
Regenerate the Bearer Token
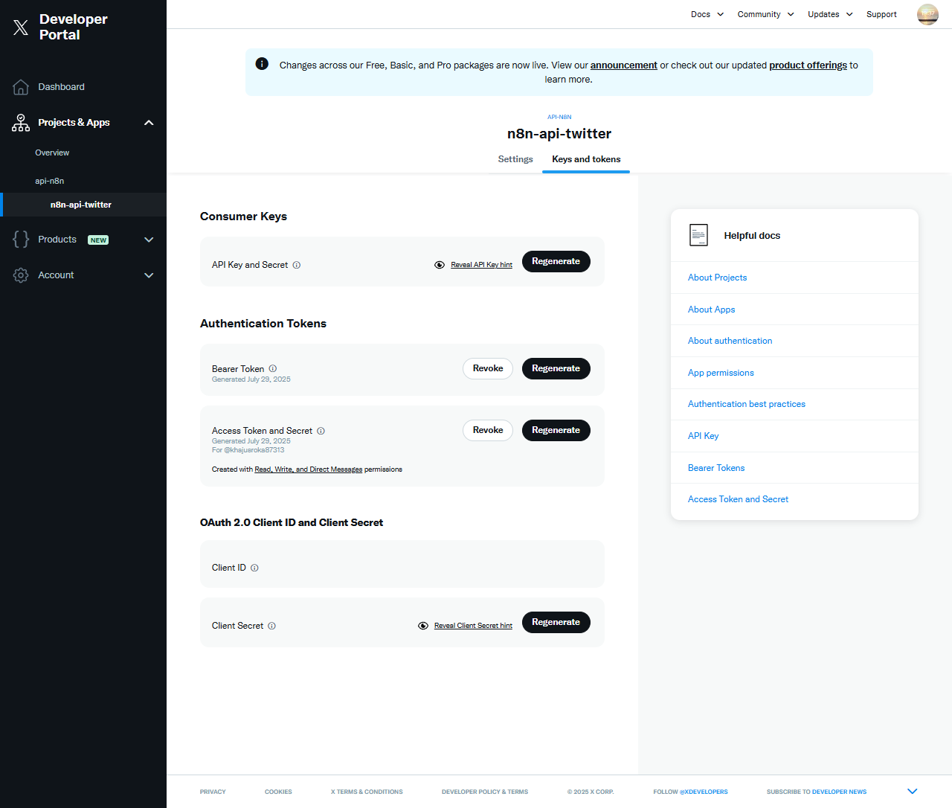(x=556, y=368)
